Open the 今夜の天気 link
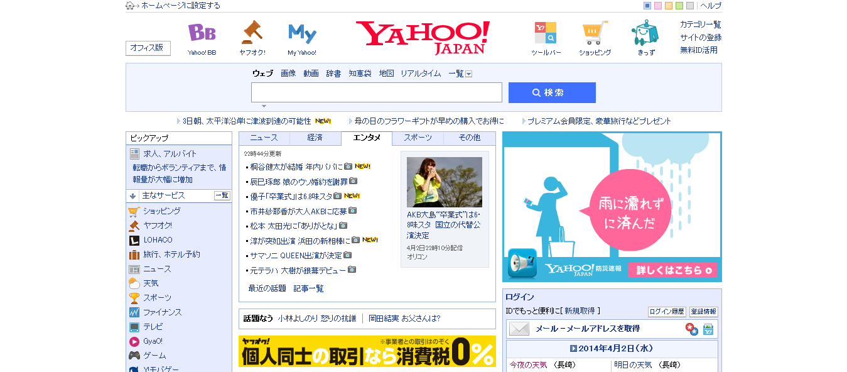Viewport: 847px width, 372px height. coord(528,365)
